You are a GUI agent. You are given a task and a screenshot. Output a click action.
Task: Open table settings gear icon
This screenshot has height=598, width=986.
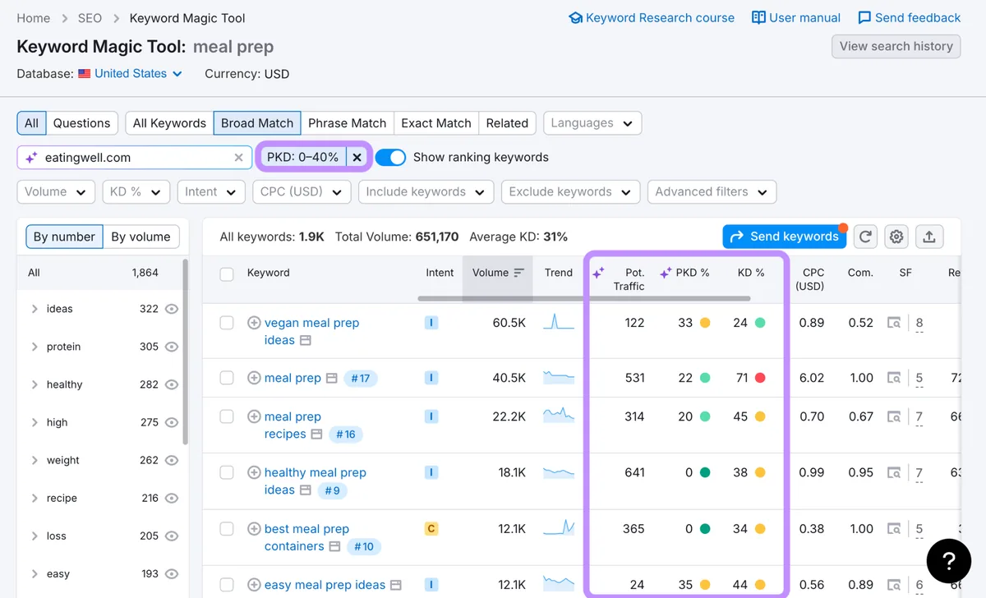point(896,237)
